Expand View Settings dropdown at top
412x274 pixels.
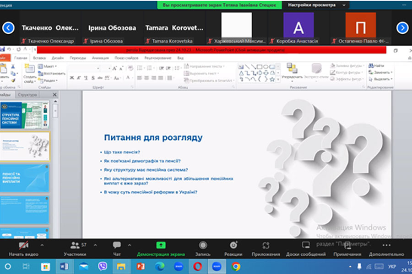tap(318, 5)
